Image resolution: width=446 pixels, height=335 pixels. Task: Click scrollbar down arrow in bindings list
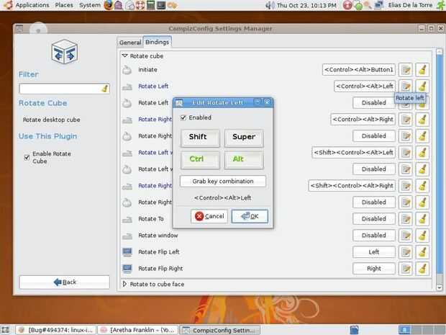click(440, 287)
